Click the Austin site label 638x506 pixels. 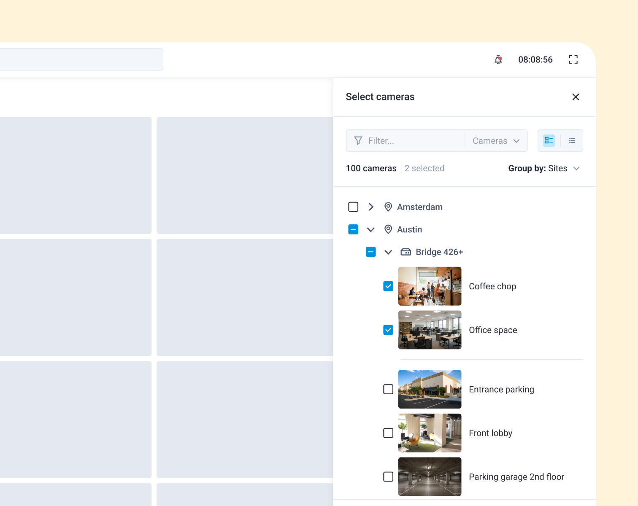coord(409,229)
